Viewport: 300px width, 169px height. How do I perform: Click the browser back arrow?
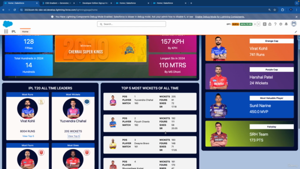3,10
